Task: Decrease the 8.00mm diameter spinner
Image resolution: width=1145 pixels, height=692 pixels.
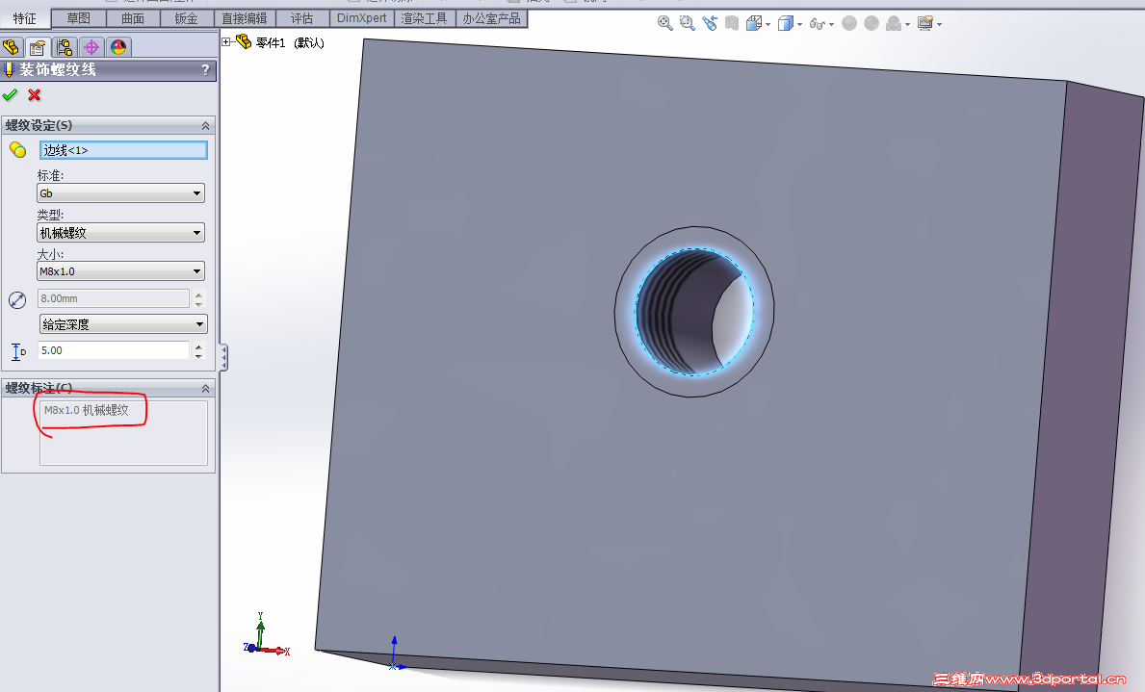Action: pyautogui.click(x=198, y=304)
